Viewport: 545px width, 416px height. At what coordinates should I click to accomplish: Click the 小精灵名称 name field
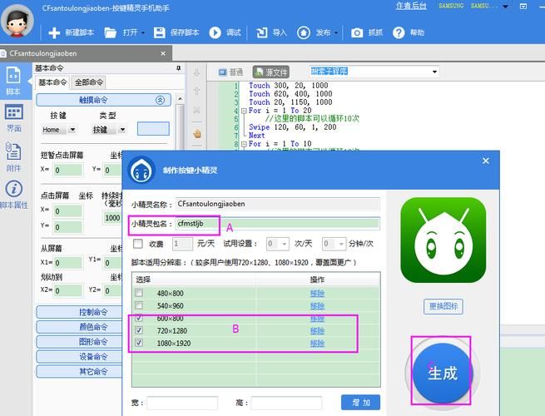(277, 204)
